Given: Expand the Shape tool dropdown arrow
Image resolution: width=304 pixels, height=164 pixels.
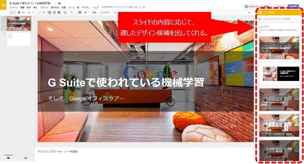Looking at the screenshot, I should 68,12.
